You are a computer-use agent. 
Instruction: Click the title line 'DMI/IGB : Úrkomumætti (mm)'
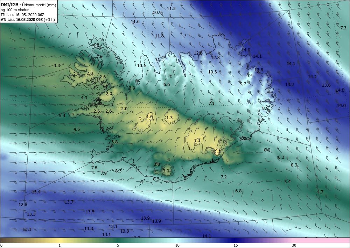click(x=28, y=5)
